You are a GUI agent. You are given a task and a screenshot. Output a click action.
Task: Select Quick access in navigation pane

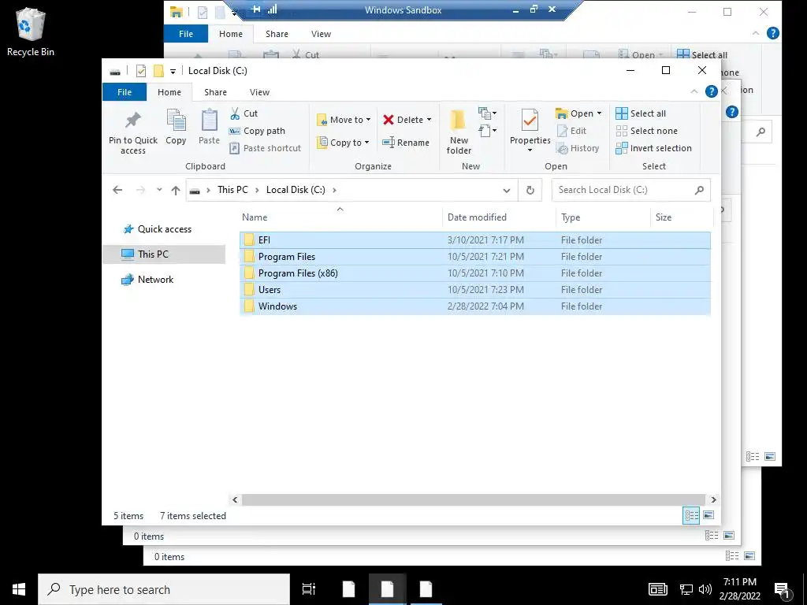(x=164, y=229)
